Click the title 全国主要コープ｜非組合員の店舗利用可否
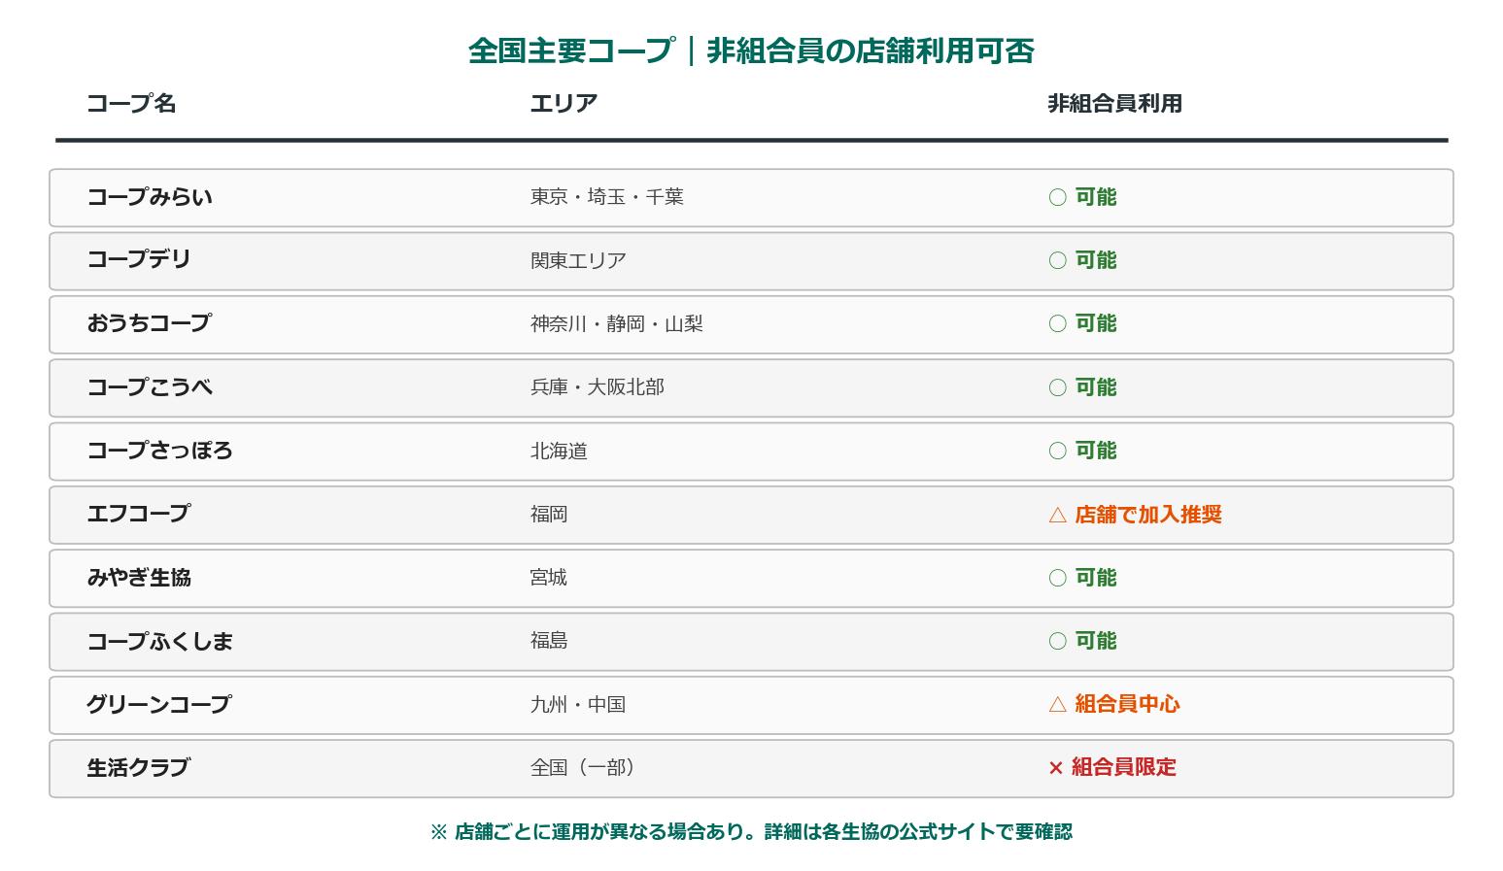 [x=751, y=50]
